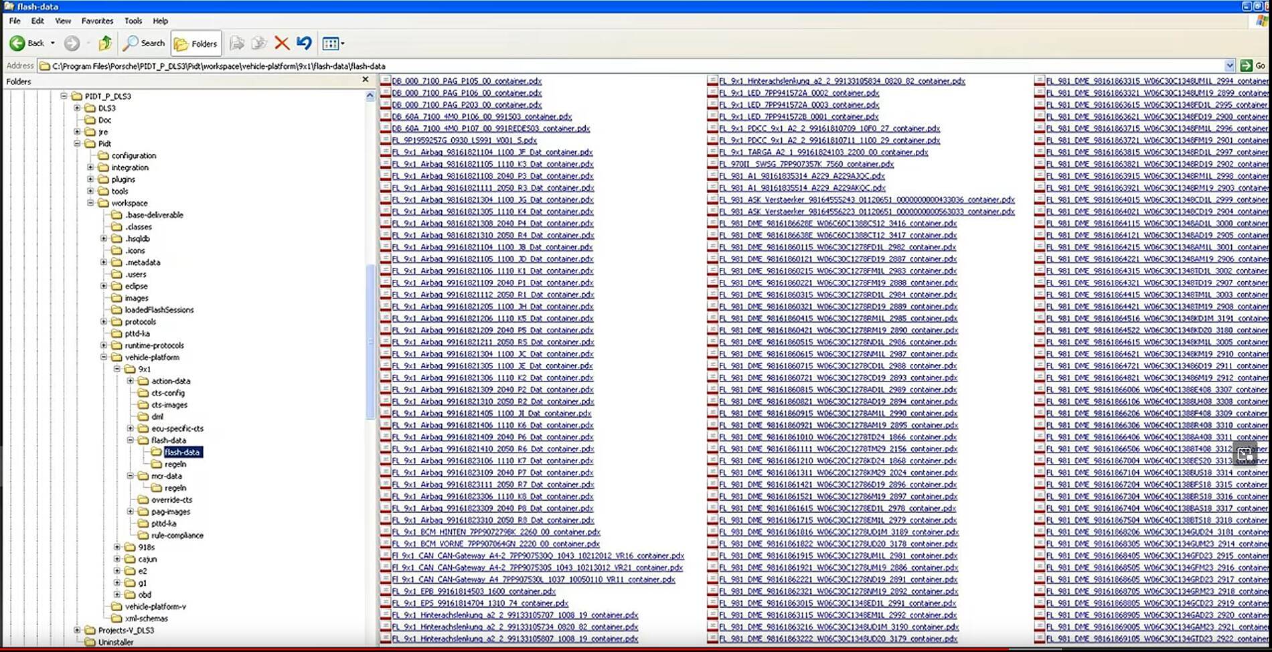Expand the Projects-V_DLS3 folder node
Screen dimensions: 1272x652
pos(77,630)
